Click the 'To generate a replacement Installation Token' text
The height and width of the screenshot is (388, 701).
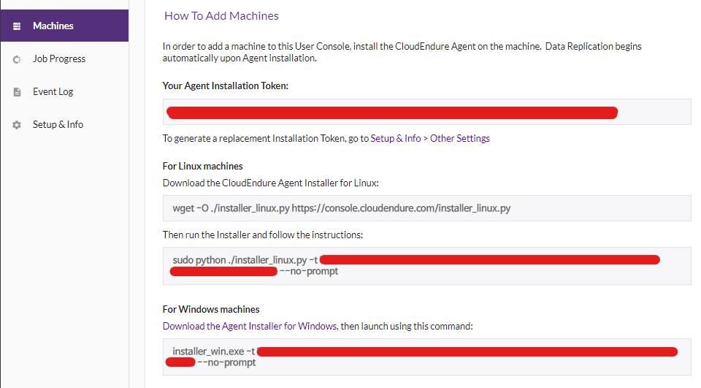[266, 138]
